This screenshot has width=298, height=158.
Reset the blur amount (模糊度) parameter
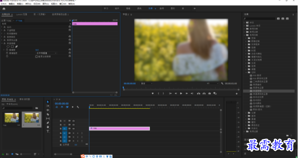tap(70, 50)
